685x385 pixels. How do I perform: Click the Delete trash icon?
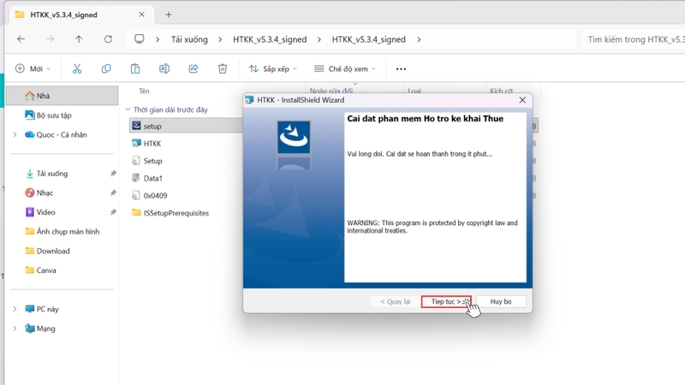pyautogui.click(x=223, y=68)
